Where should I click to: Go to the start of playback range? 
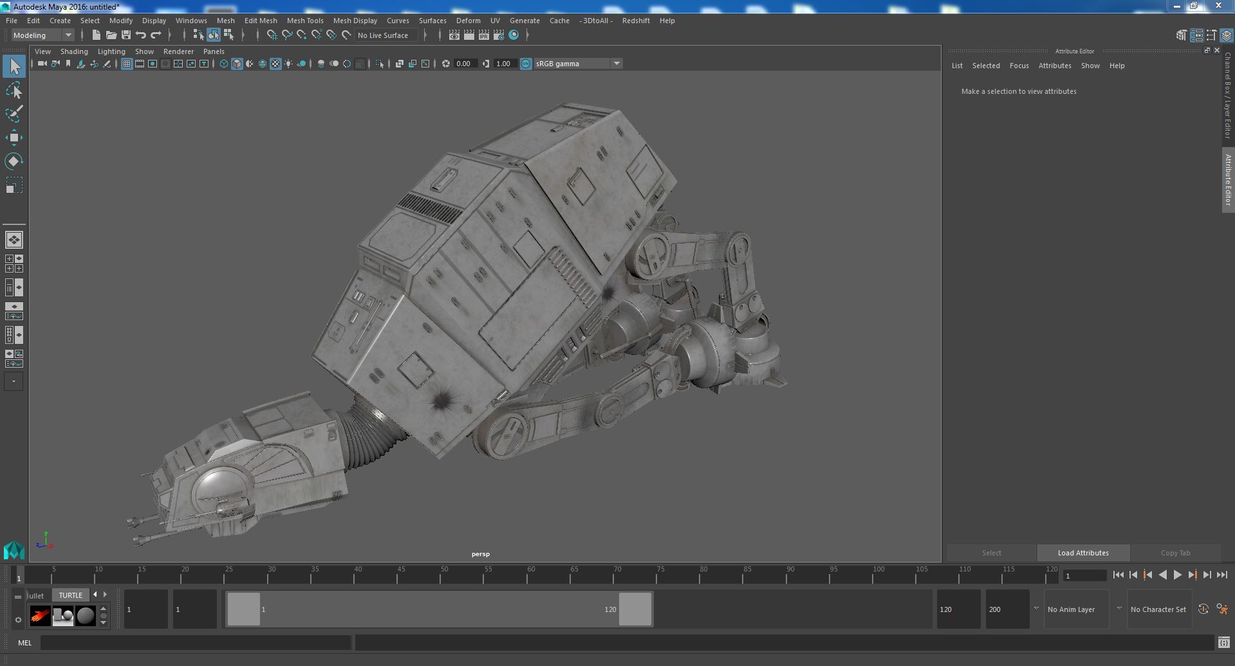(1119, 575)
